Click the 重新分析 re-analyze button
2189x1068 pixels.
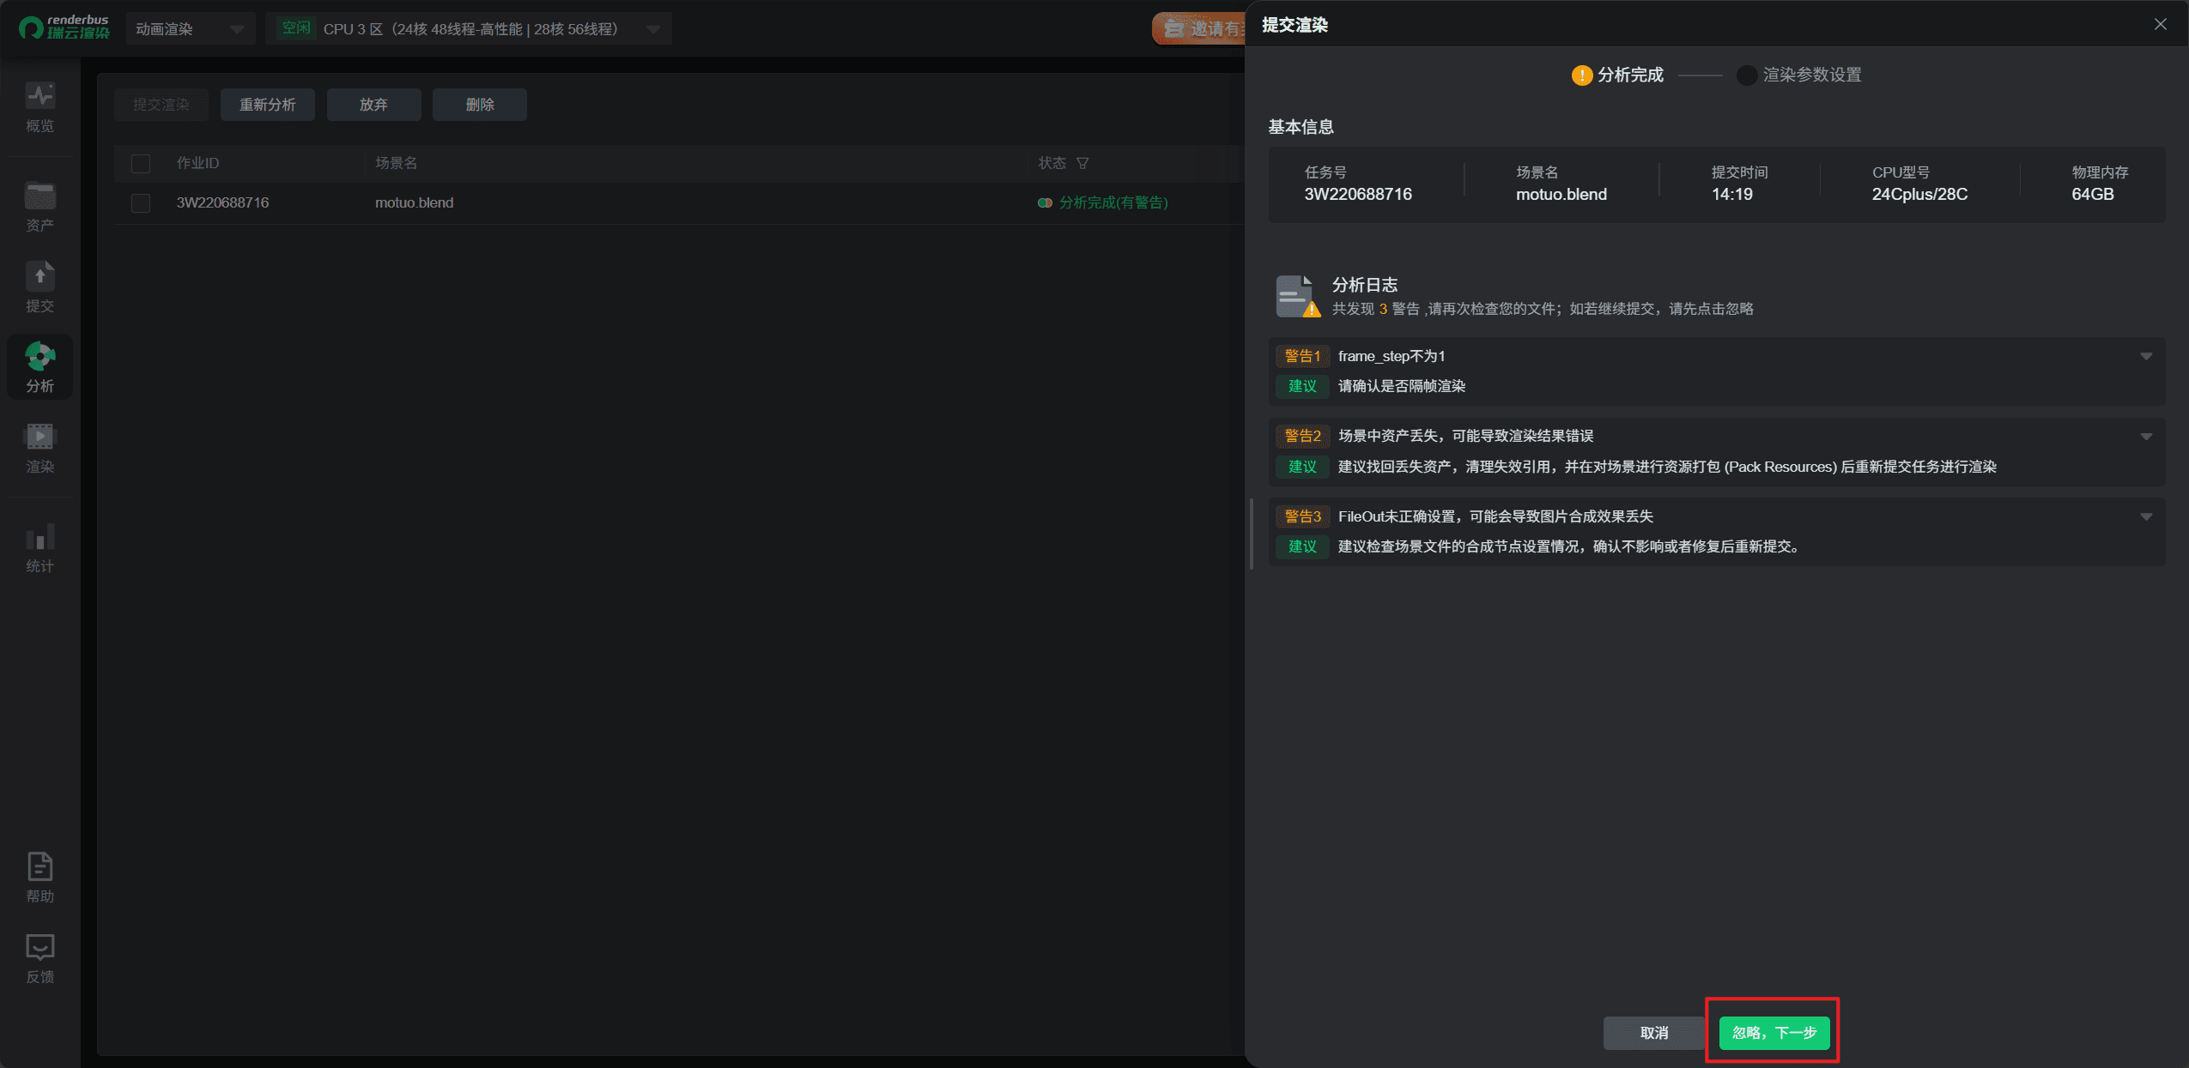[x=267, y=105]
